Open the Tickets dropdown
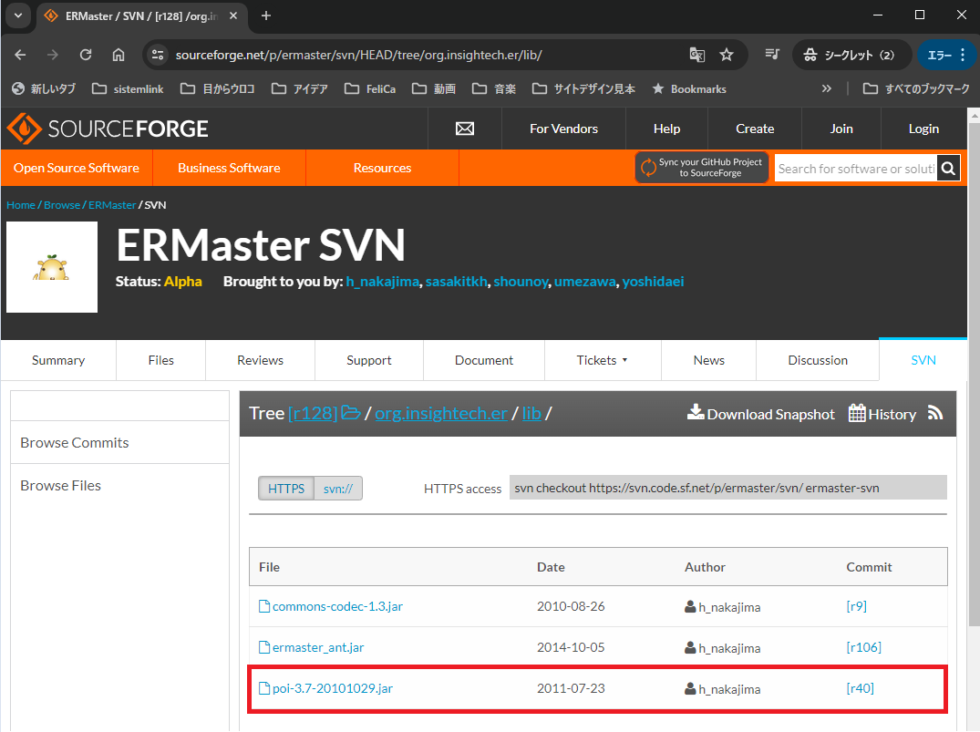The width and height of the screenshot is (980, 732). coord(602,359)
